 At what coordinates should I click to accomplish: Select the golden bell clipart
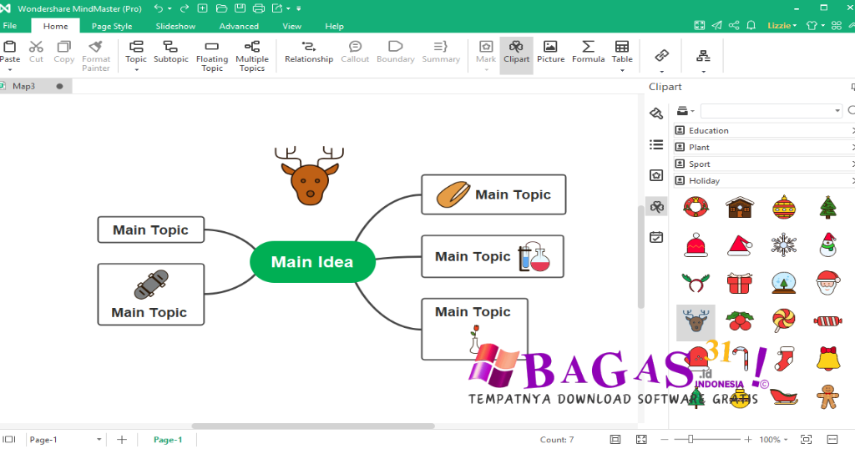click(827, 359)
